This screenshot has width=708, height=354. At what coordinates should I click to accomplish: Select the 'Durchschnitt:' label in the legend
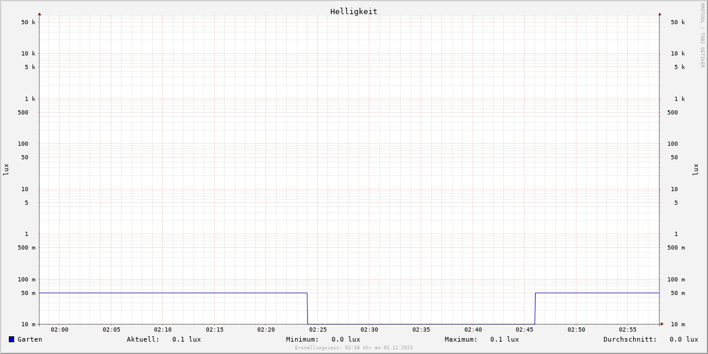pyautogui.click(x=630, y=339)
